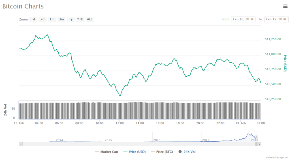Image resolution: width=290 pixels, height=159 pixels.
Task: Toggle Price (USD) series in legend
Action: coord(135,152)
